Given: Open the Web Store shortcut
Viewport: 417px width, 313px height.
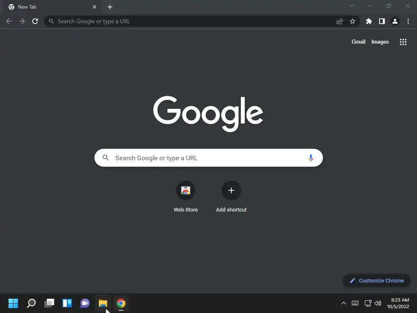Looking at the screenshot, I should point(186,196).
